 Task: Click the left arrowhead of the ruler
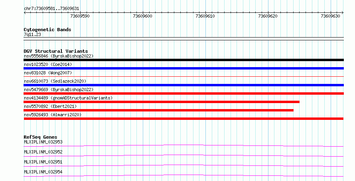point(25,12)
